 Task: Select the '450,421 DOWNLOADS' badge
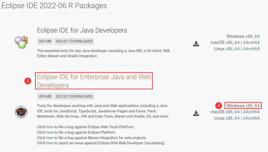[74, 41]
